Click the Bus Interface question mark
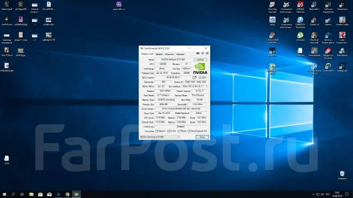The image size is (353, 198). click(207, 86)
